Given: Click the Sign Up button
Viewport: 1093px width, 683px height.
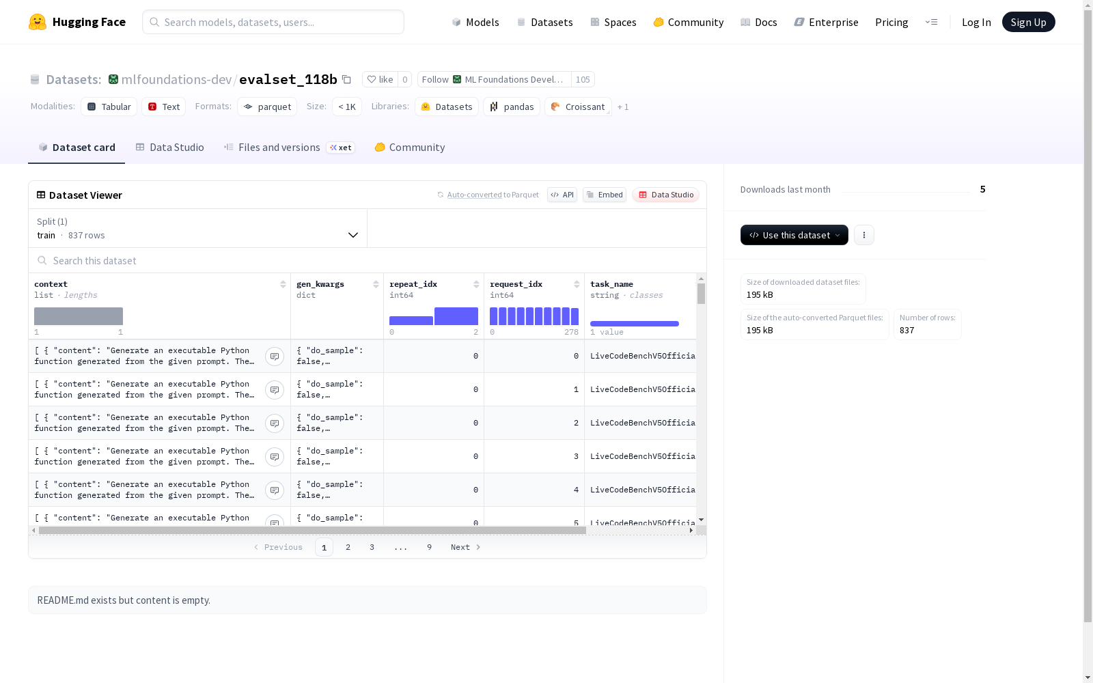Looking at the screenshot, I should pos(1028,22).
